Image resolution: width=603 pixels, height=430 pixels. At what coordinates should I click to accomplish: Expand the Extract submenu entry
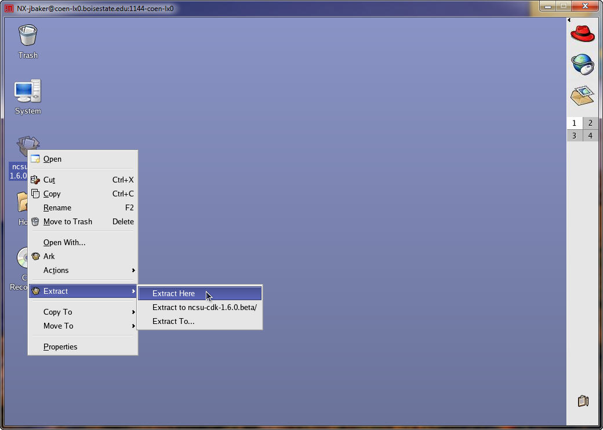pos(83,291)
